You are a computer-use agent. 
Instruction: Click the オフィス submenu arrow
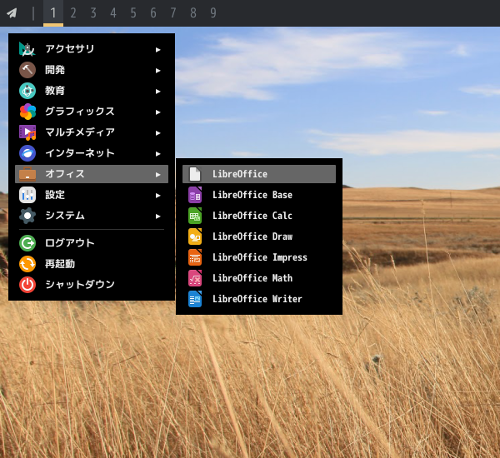pos(157,175)
